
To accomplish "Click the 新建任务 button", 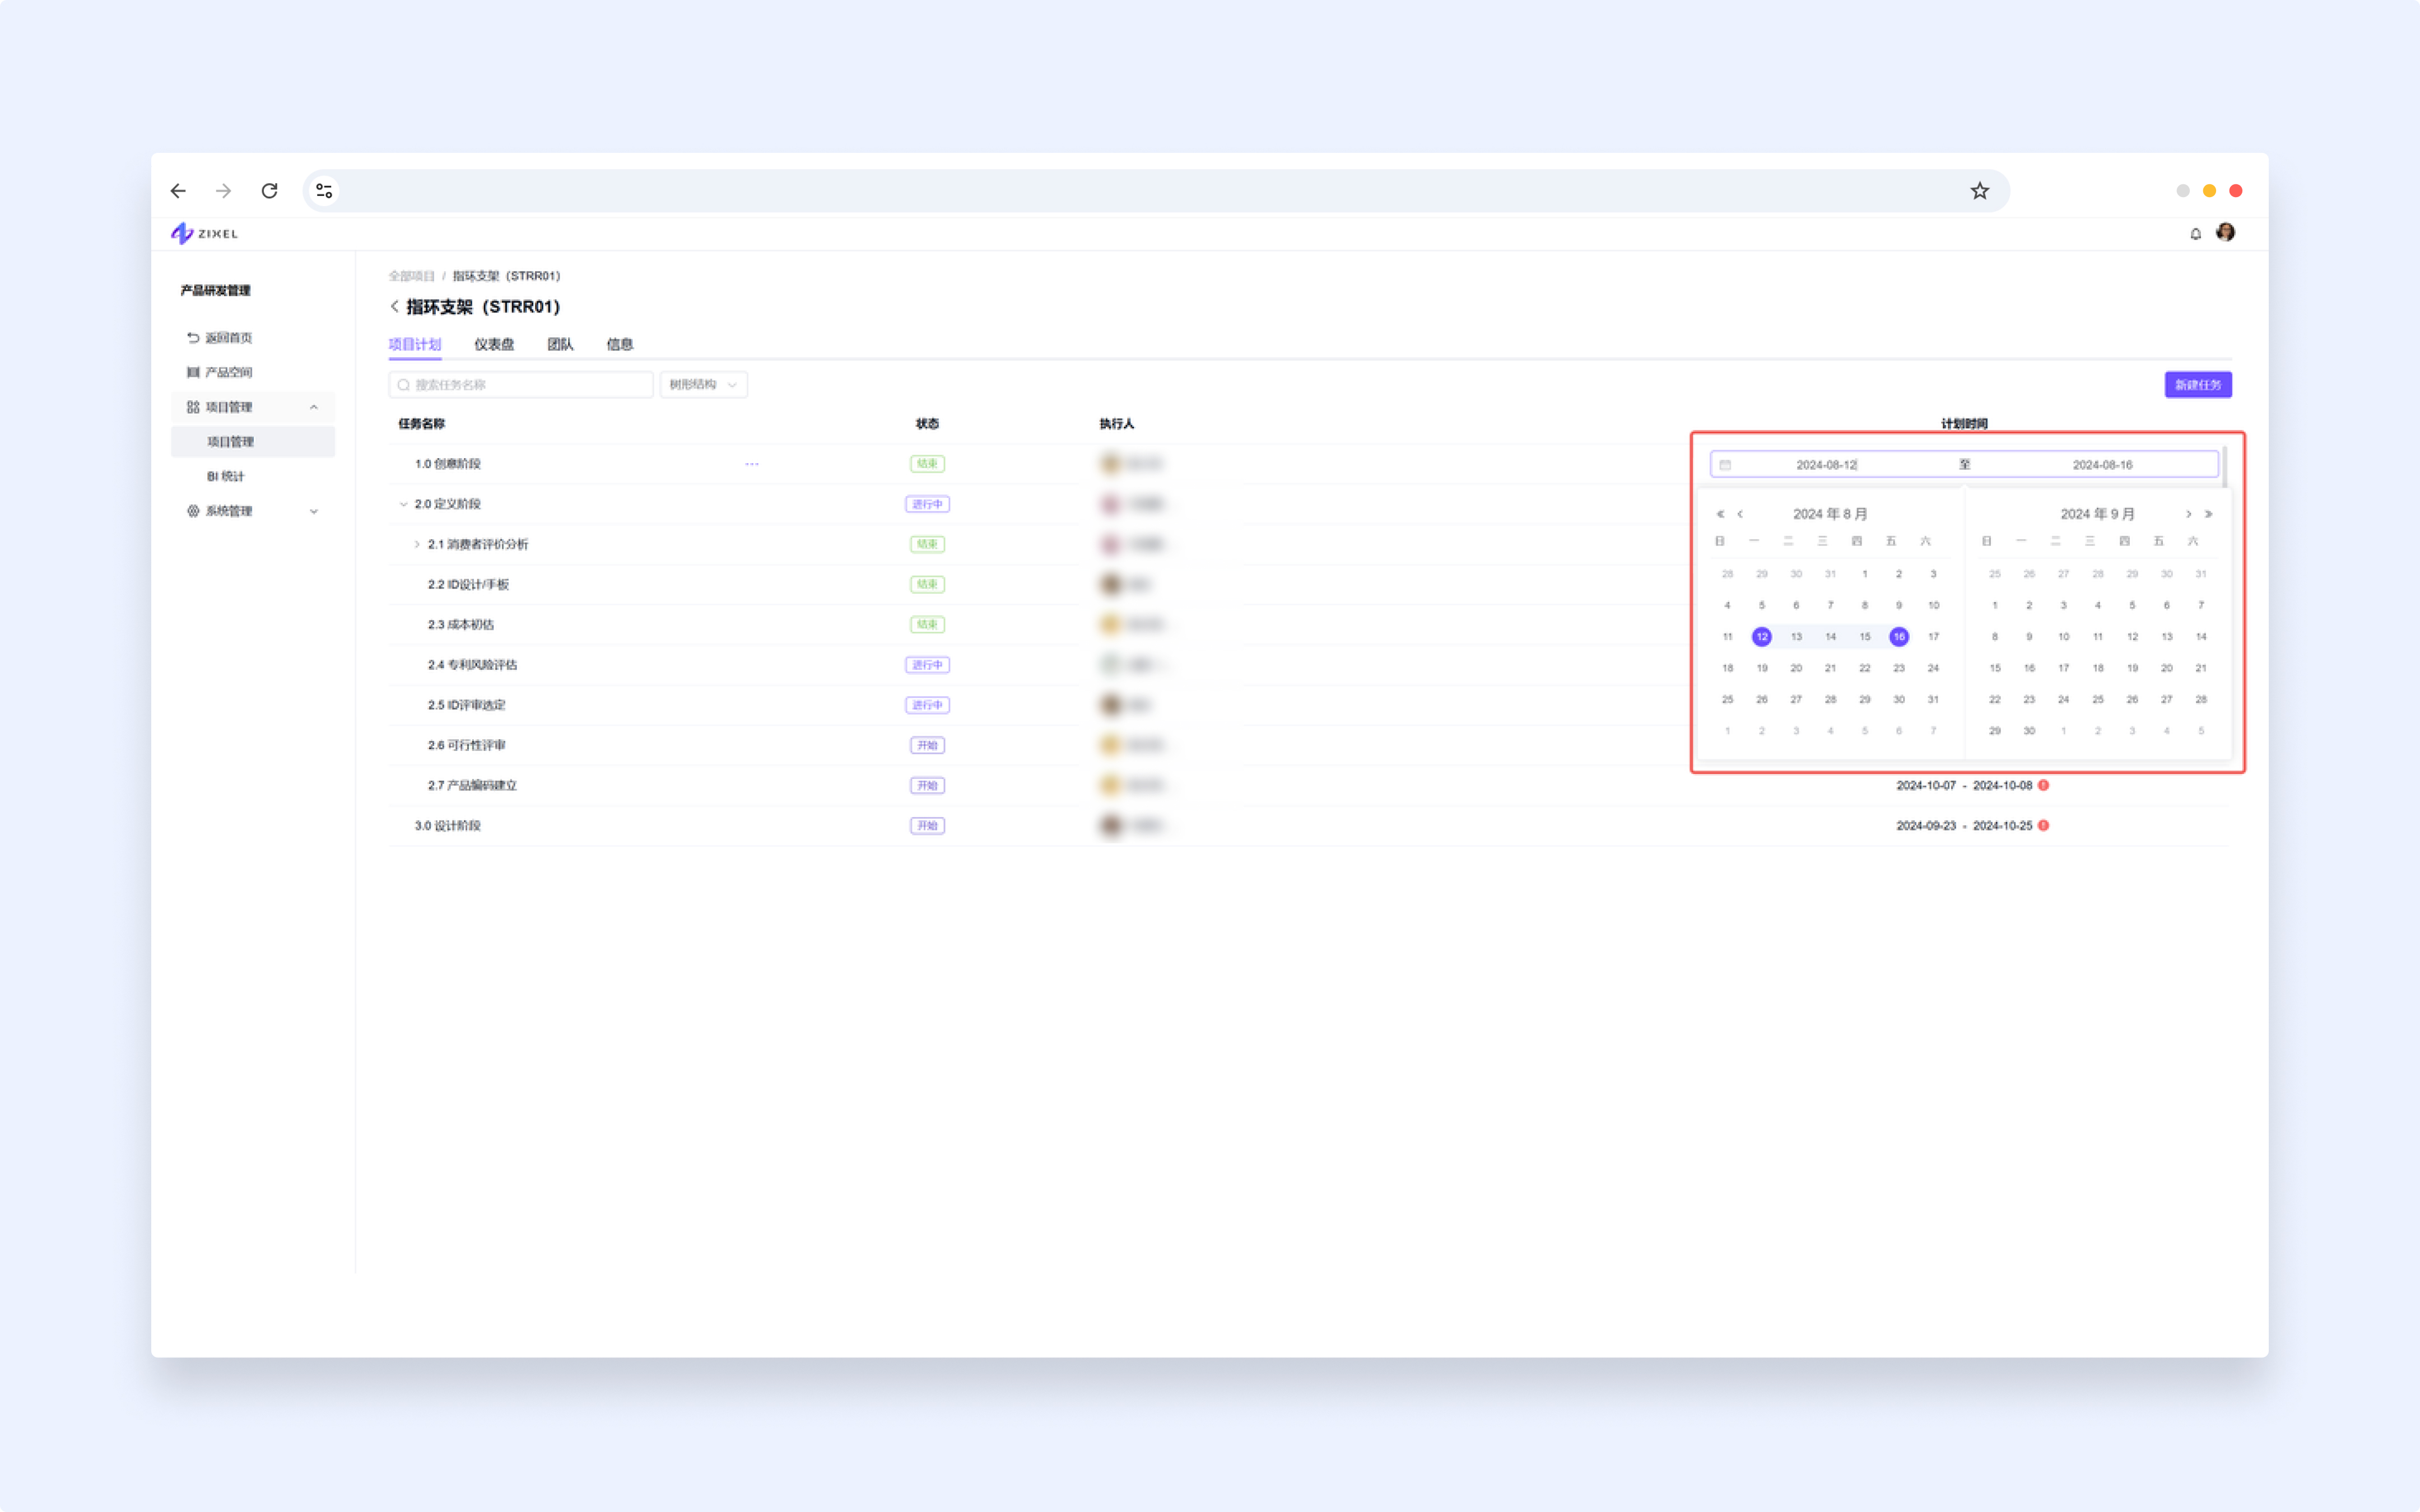I will 2198,385.
